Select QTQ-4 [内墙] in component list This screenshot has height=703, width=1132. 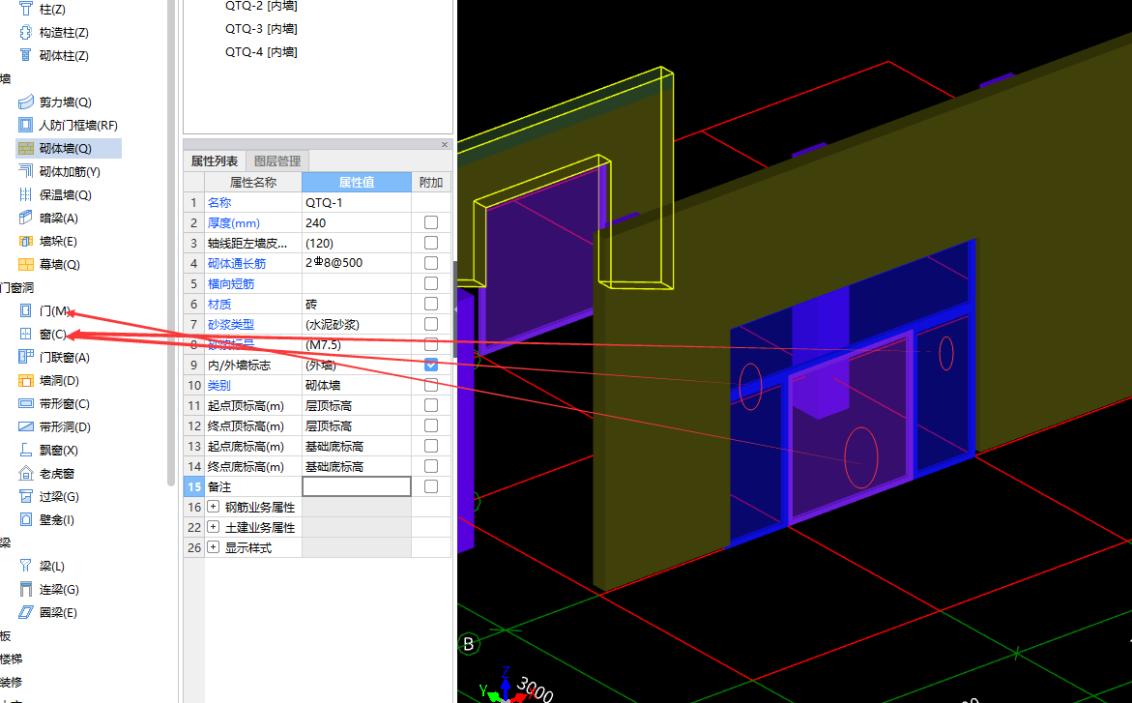point(261,52)
